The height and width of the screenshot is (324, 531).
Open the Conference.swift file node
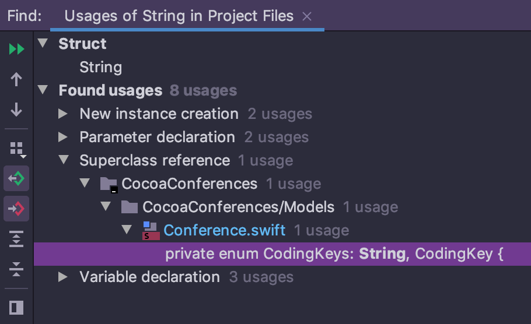pos(224,230)
